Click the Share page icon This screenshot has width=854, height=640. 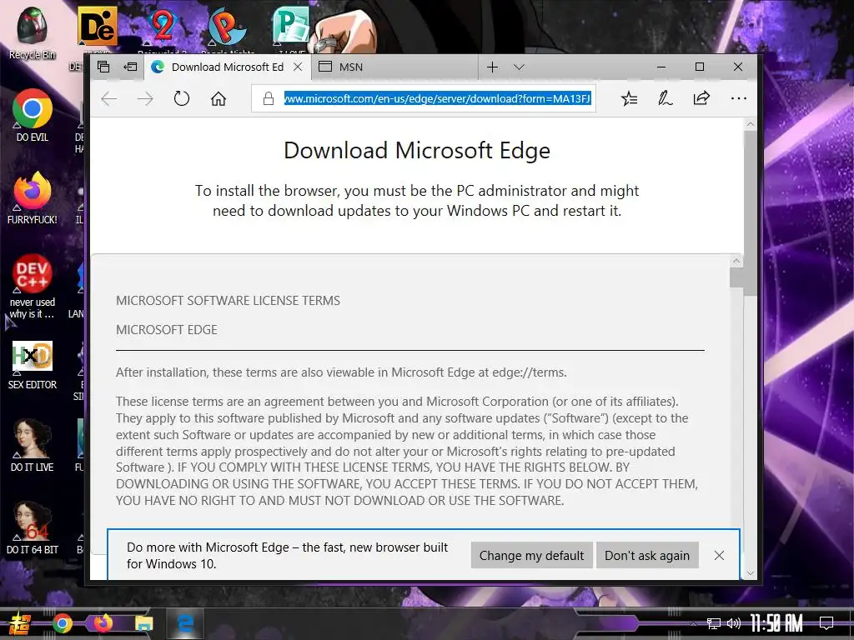pos(701,98)
